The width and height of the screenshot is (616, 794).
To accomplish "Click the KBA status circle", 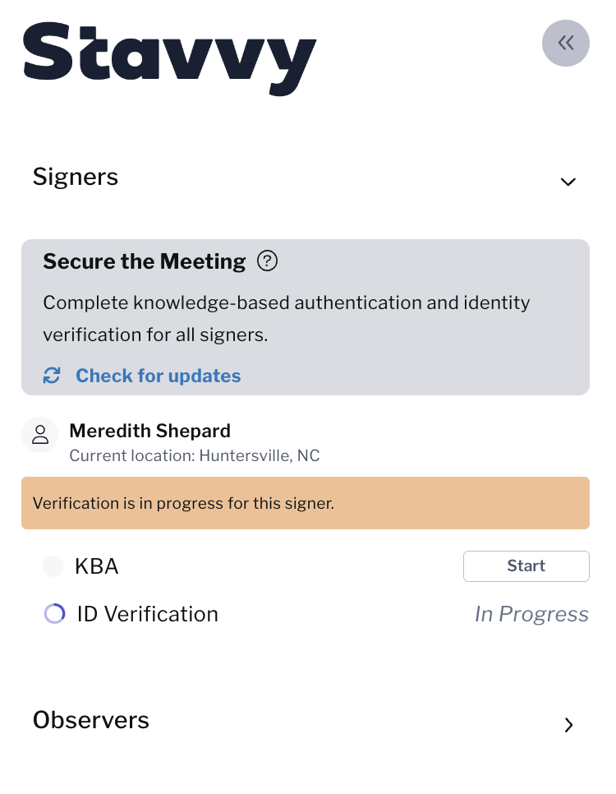I will 53,566.
